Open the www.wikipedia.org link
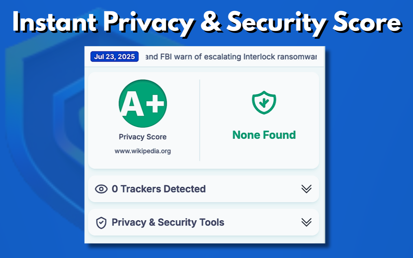This screenshot has width=413, height=258. (x=143, y=151)
